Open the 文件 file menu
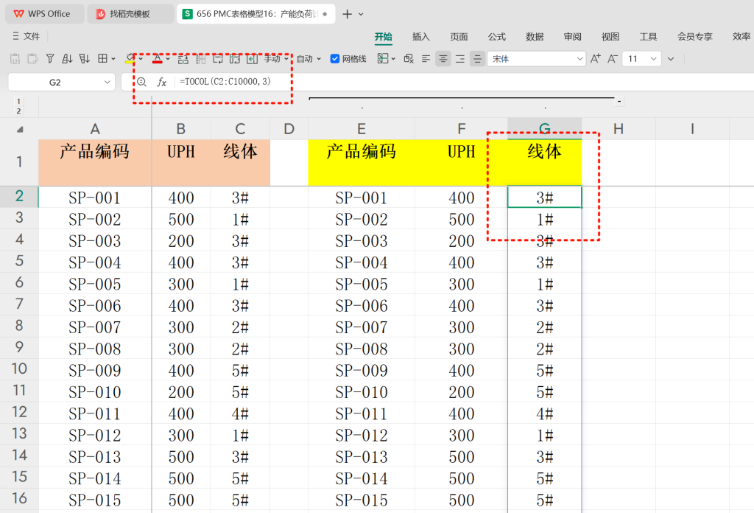 point(27,36)
